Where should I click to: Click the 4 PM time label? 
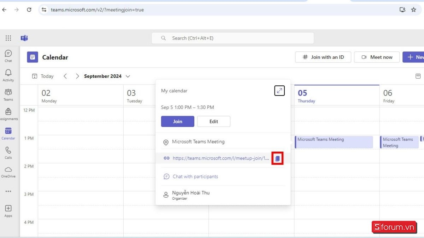coord(29,222)
